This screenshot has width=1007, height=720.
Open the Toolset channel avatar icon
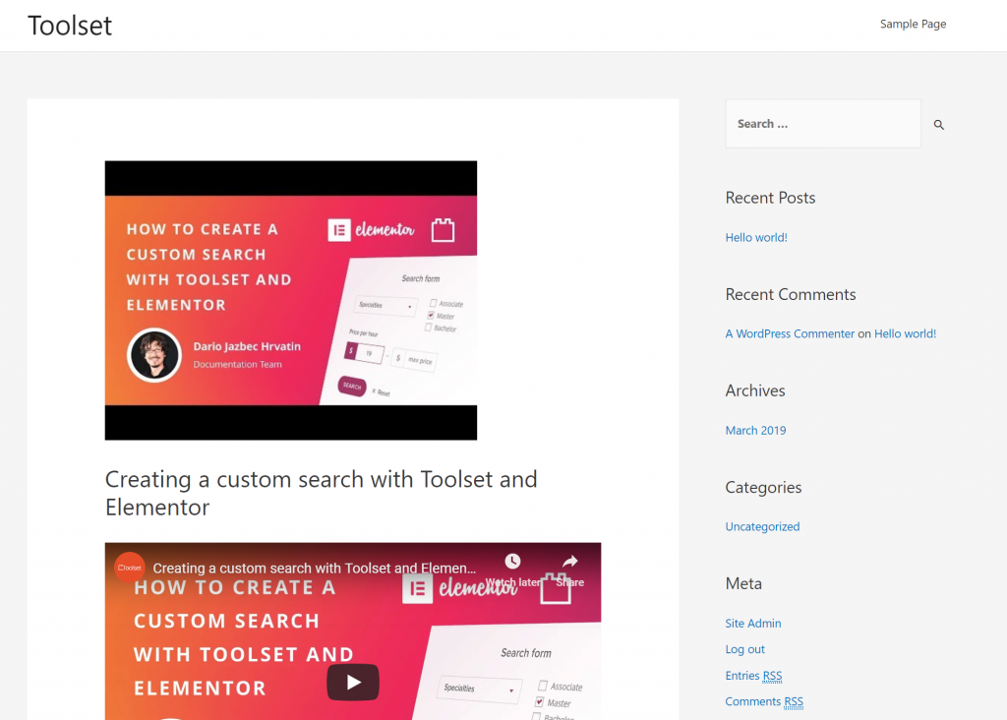[x=130, y=568]
